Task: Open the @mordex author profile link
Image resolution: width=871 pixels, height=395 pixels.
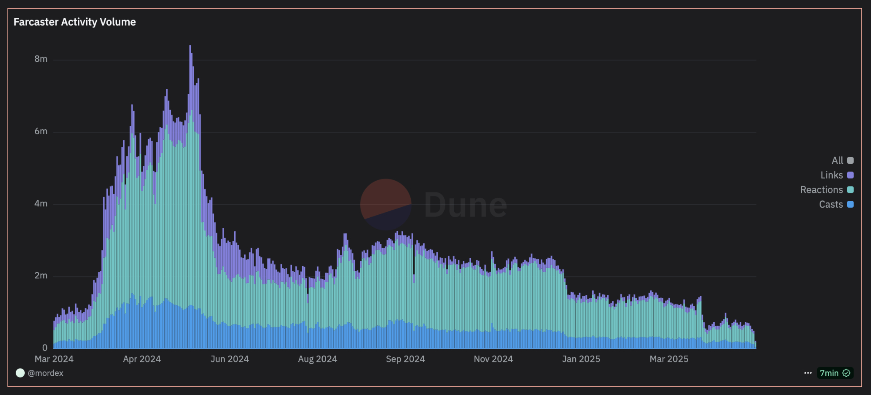Action: click(46, 373)
